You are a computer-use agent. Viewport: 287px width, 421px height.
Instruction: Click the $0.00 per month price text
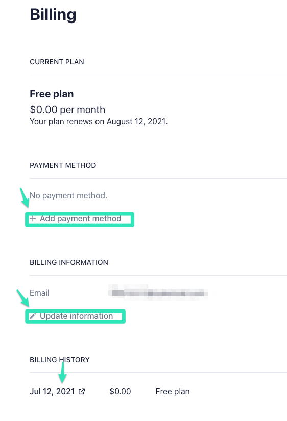pyautogui.click(x=67, y=109)
